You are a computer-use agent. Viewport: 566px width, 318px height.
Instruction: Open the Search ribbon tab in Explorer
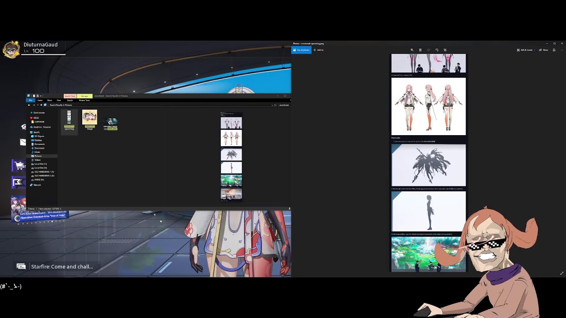point(70,100)
